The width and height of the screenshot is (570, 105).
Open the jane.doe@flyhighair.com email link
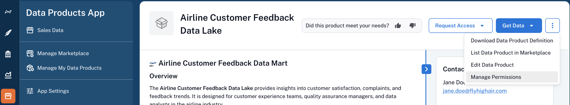(x=474, y=91)
